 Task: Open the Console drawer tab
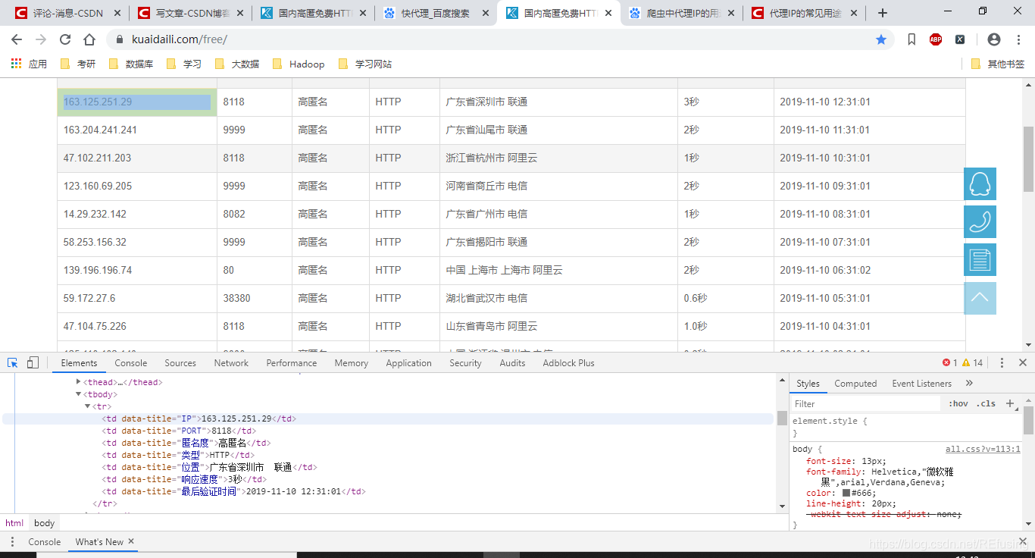pos(45,542)
